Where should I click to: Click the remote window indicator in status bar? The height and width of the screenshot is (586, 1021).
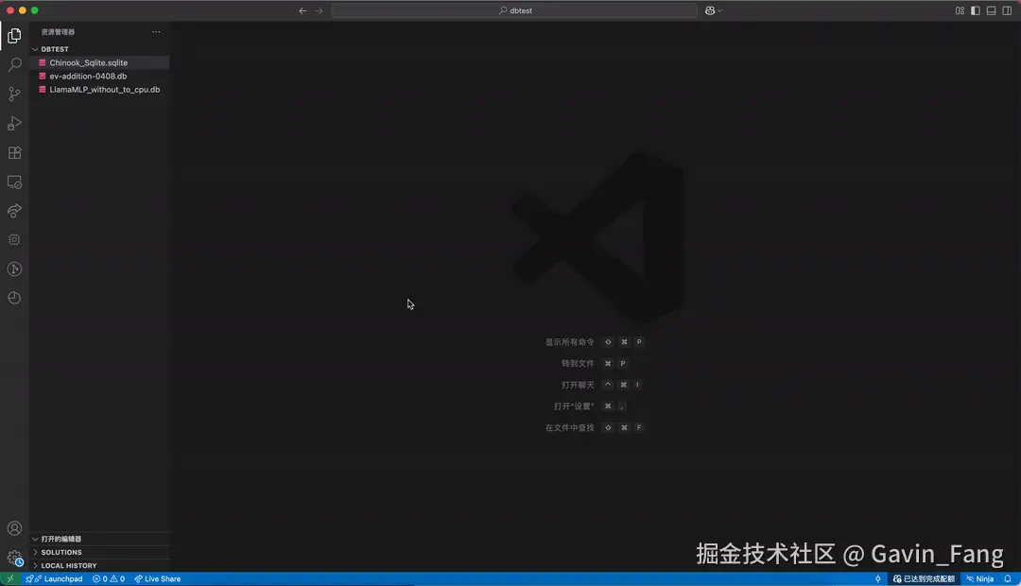[10, 578]
